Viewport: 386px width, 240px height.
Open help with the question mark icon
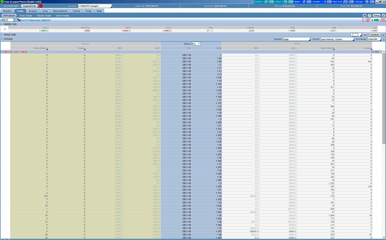[x=369, y=16]
